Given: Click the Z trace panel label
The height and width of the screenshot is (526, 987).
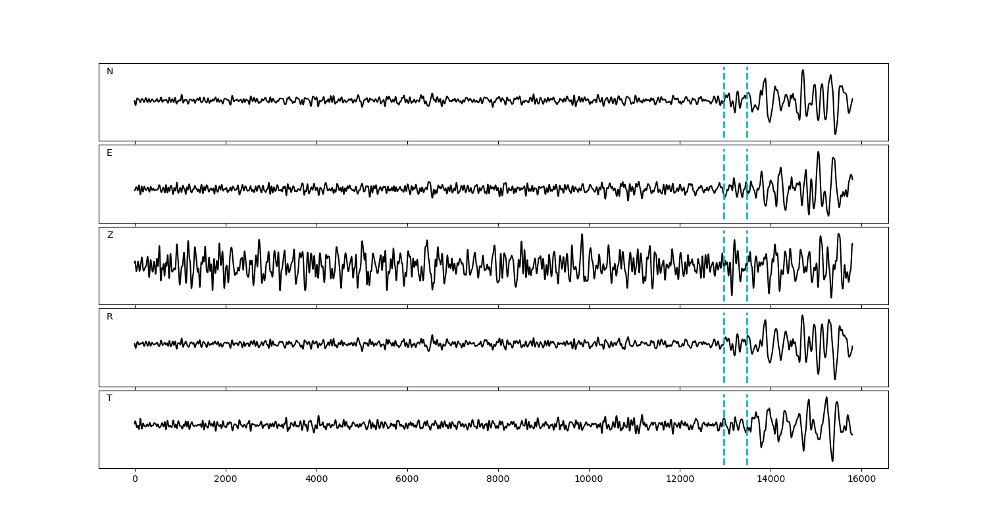Looking at the screenshot, I should tap(110, 235).
